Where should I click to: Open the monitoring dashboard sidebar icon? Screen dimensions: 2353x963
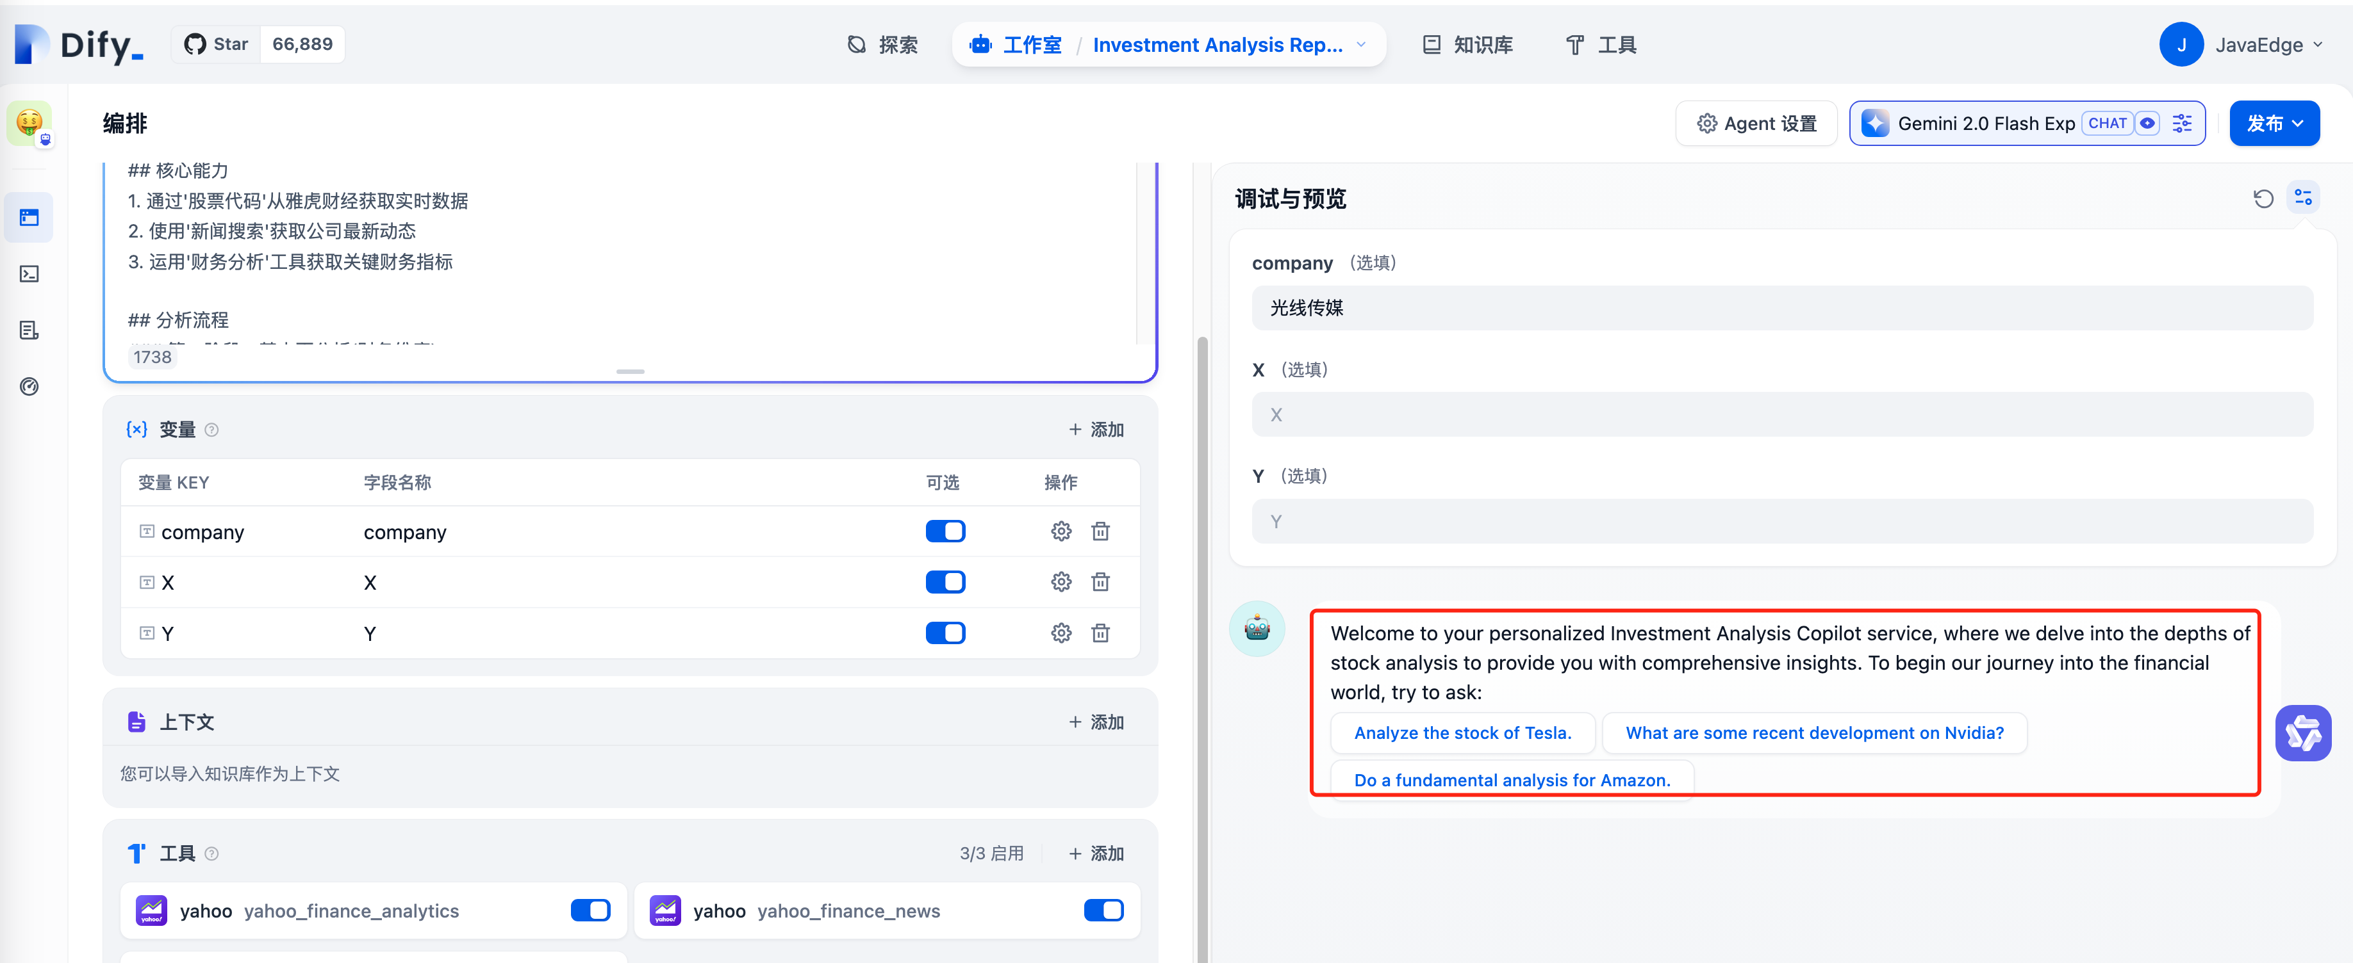29,386
